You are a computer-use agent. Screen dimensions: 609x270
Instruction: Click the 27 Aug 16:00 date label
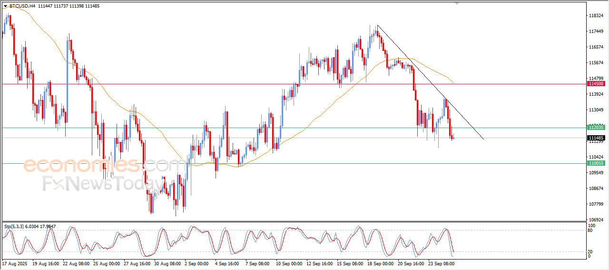tap(138, 263)
